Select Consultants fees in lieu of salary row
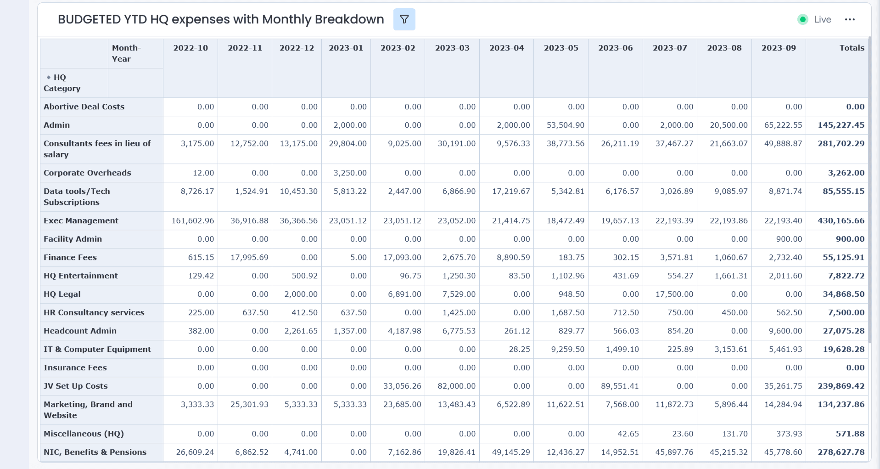 tap(101, 149)
